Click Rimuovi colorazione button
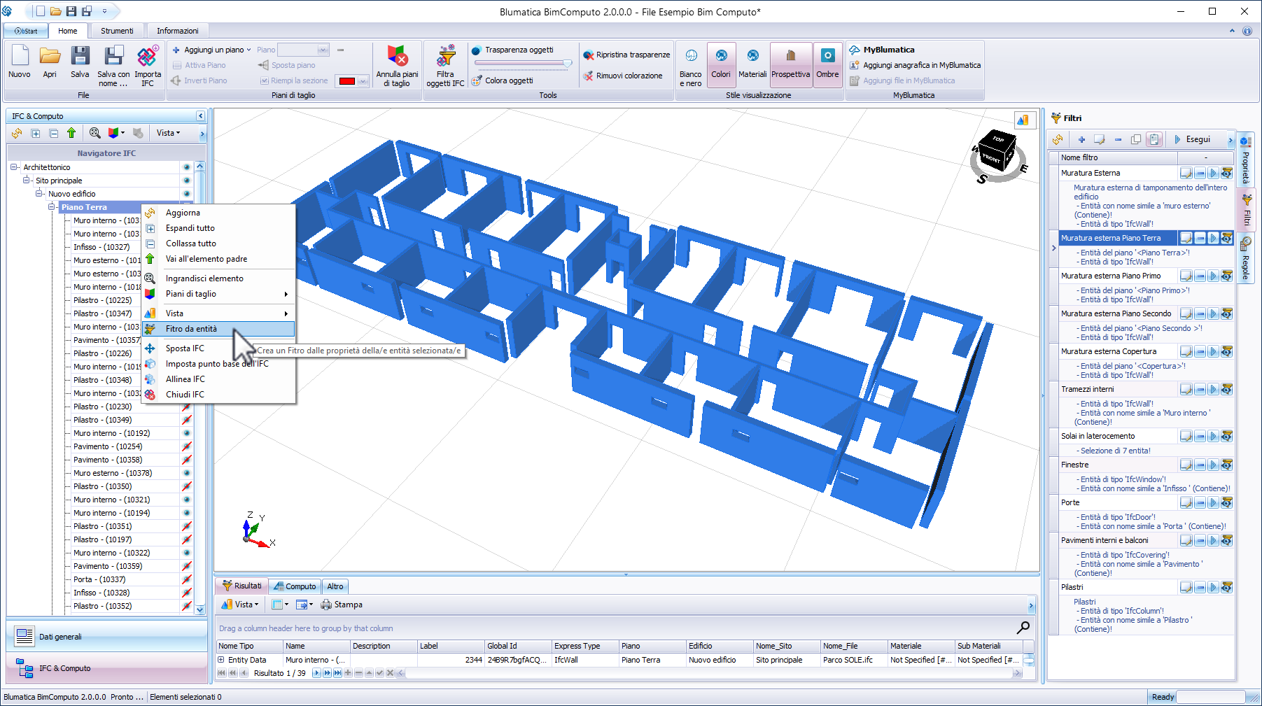 pos(623,76)
